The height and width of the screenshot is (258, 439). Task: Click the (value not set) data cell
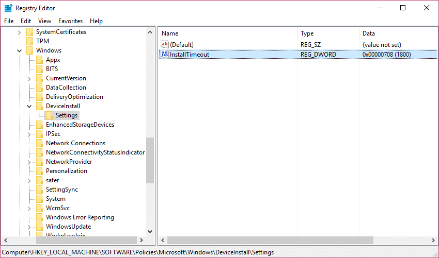[x=382, y=45]
